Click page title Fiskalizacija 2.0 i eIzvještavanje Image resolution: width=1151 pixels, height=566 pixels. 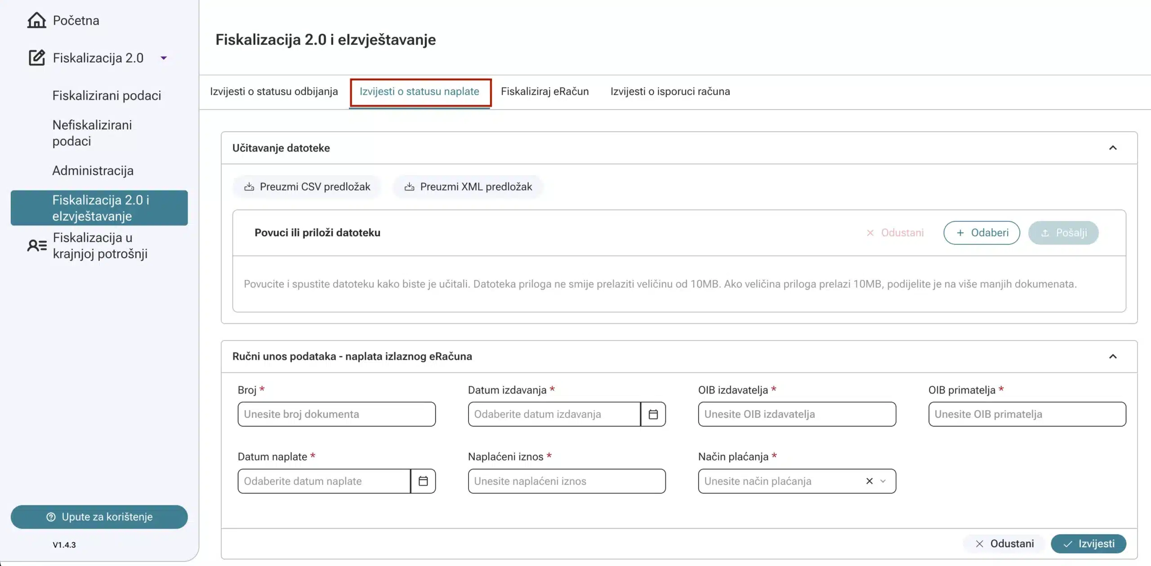tap(326, 40)
